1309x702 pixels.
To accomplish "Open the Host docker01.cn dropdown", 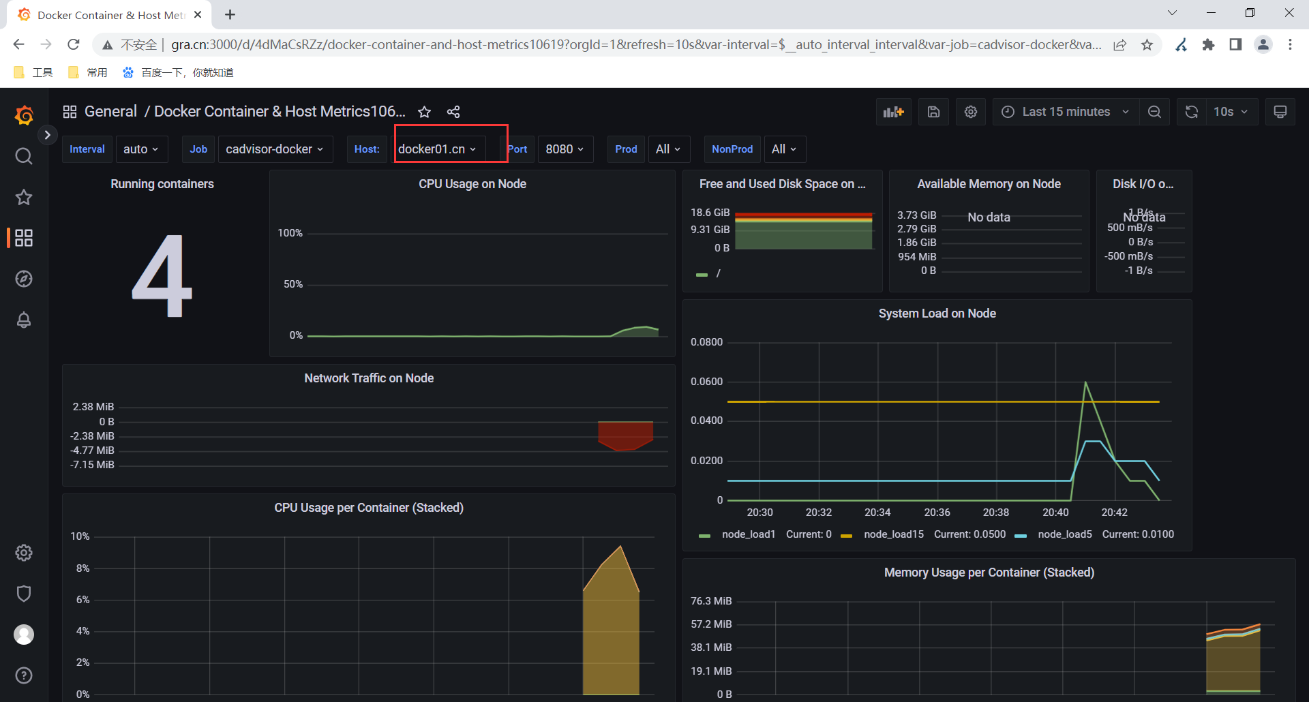I will click(437, 149).
